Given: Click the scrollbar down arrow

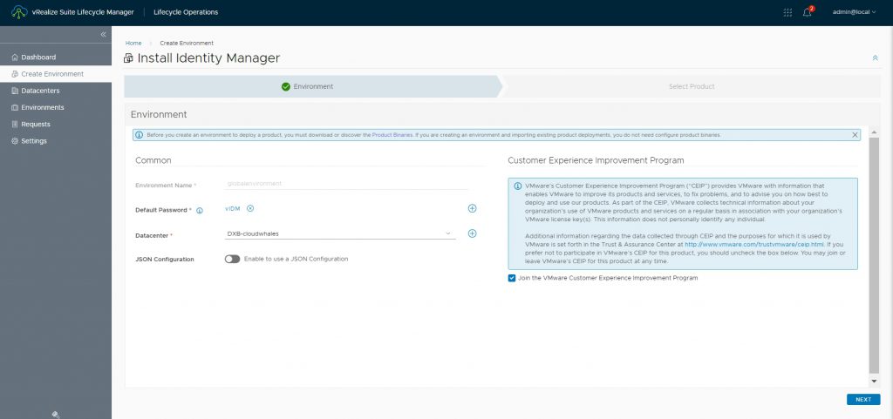Looking at the screenshot, I should (874, 381).
